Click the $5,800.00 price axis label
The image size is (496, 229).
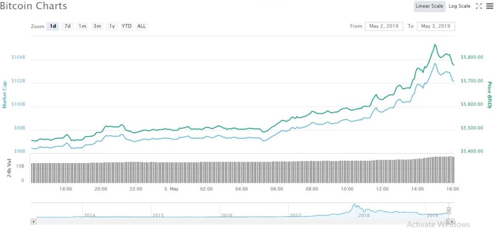[472, 57]
